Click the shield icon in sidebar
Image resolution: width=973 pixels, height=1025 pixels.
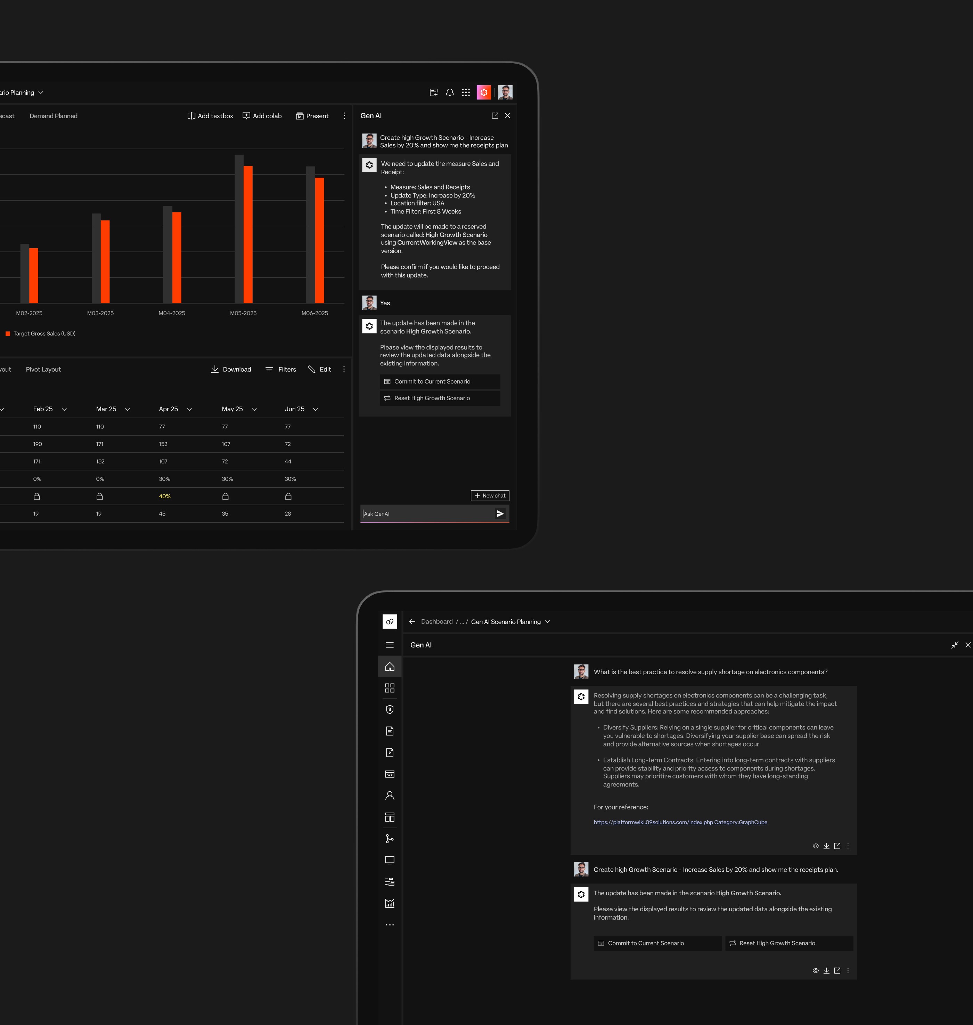[x=390, y=709]
